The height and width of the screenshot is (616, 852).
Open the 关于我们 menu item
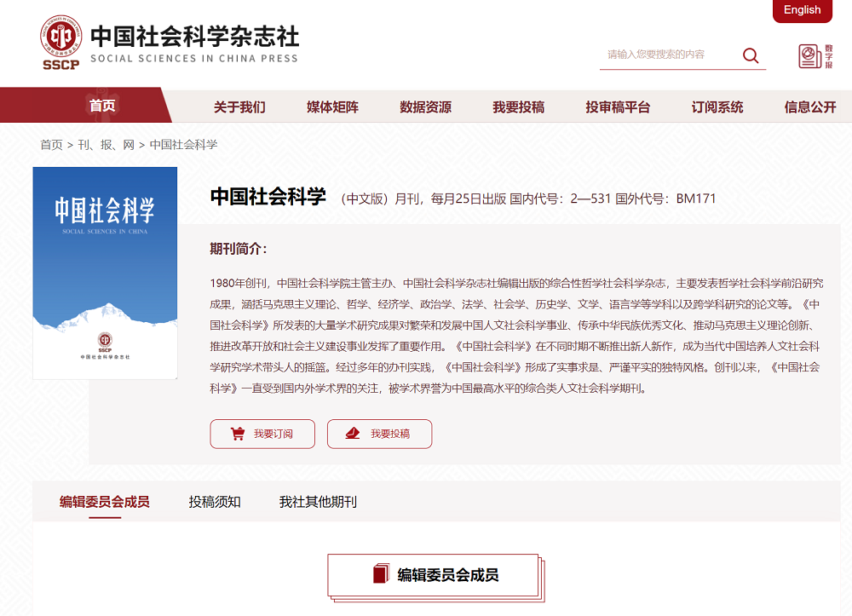coord(241,105)
